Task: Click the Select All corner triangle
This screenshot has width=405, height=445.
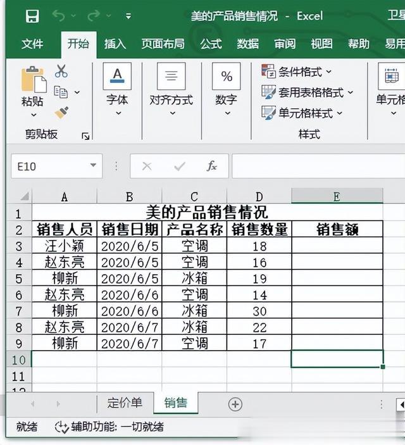Action: 25,196
